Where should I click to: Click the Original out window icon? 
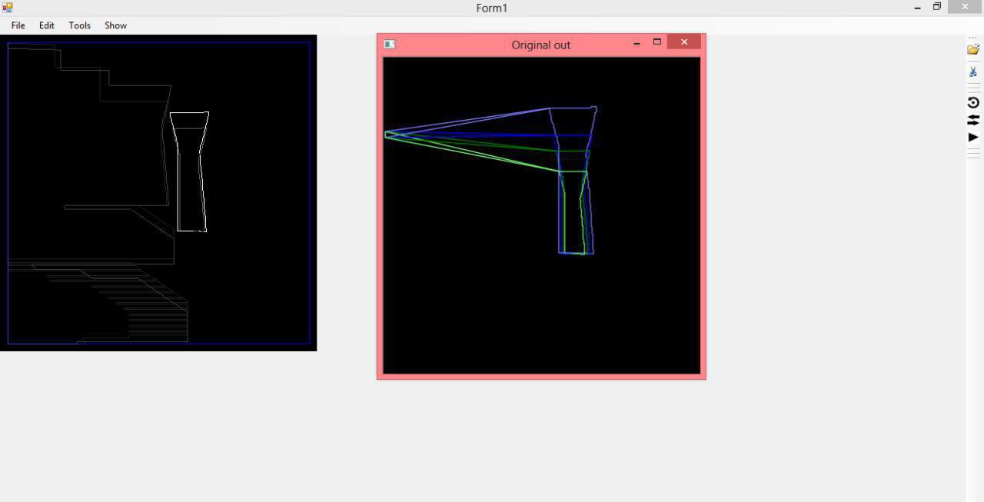pos(390,45)
